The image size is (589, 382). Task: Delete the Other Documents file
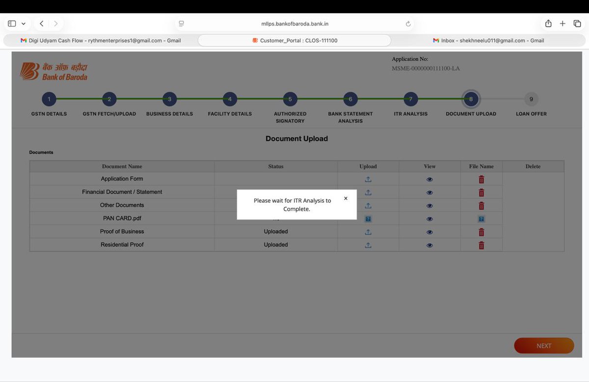[x=481, y=206]
